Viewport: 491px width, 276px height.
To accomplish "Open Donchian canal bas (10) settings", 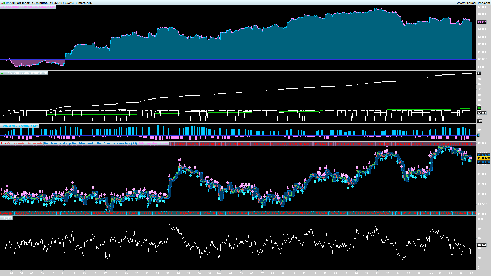I will pos(120,143).
